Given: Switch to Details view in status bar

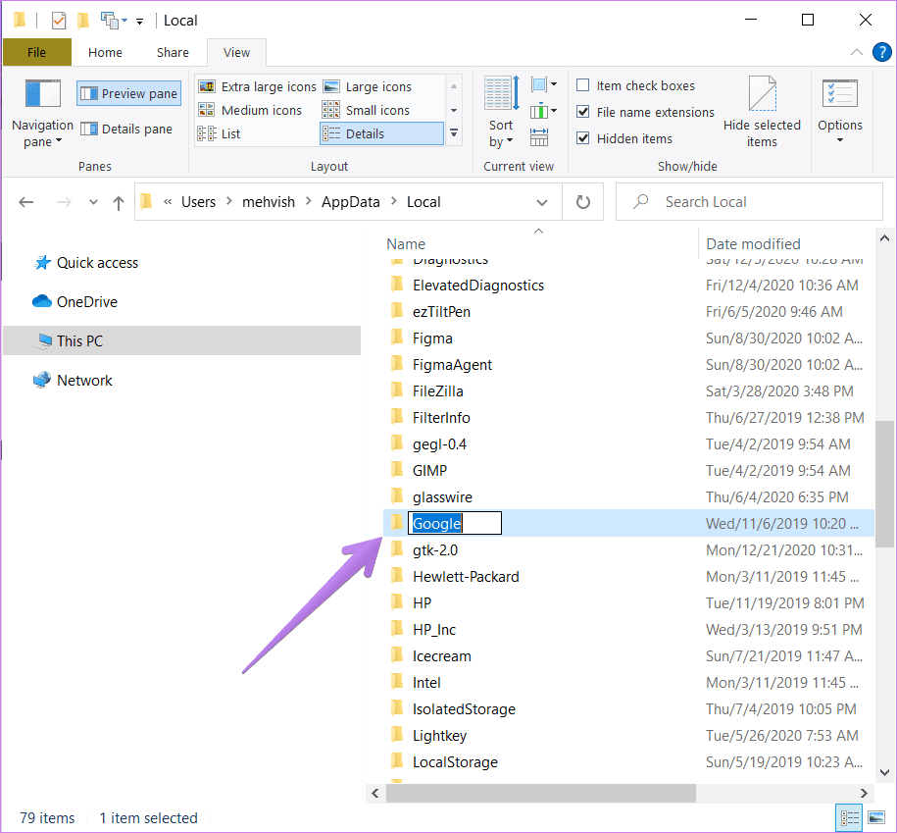Looking at the screenshot, I should (850, 817).
